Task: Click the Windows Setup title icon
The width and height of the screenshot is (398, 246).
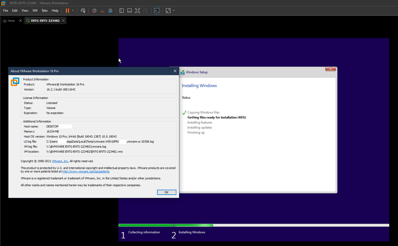Action: [183, 72]
